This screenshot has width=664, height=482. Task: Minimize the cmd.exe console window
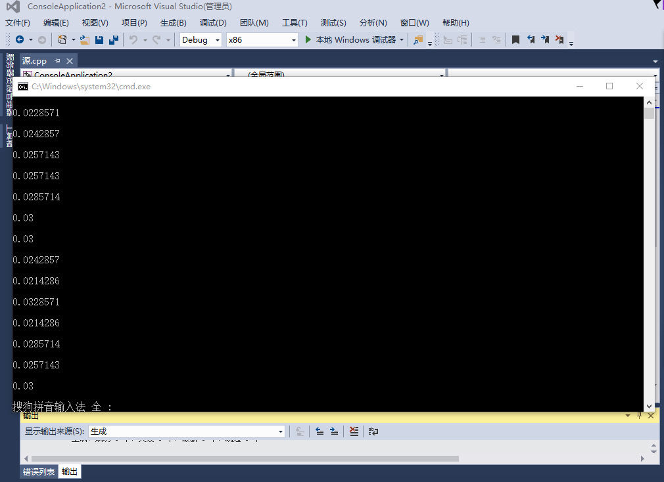(x=580, y=86)
